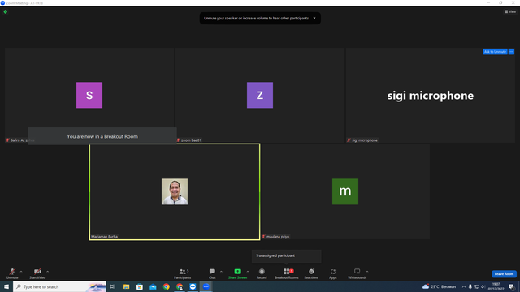Open the weather widget showing 29°C
The image size is (520, 292).
(x=439, y=286)
